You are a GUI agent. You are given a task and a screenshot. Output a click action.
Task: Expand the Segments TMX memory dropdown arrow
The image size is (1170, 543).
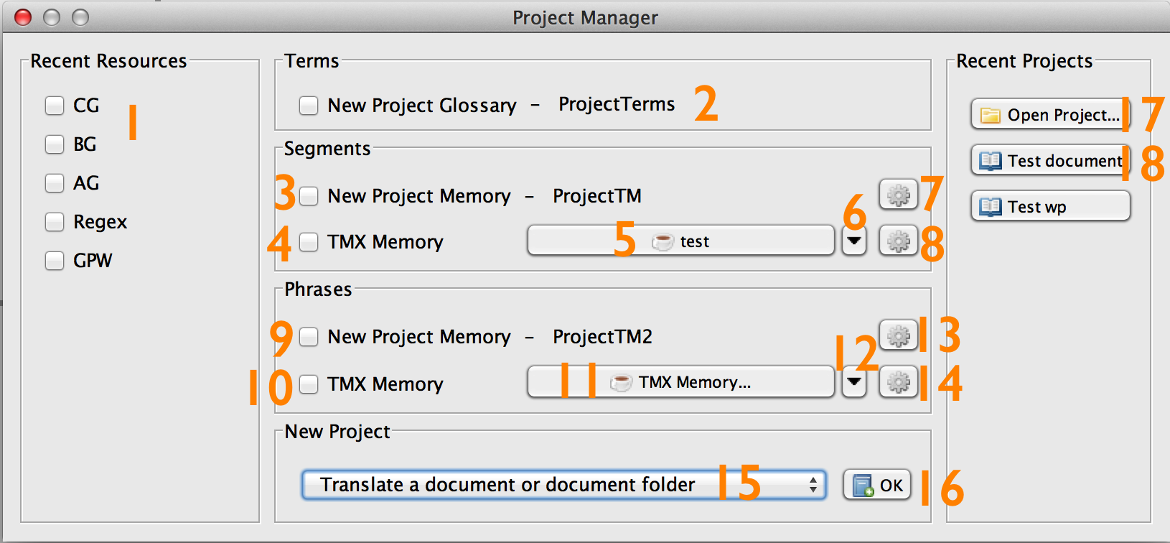(853, 241)
